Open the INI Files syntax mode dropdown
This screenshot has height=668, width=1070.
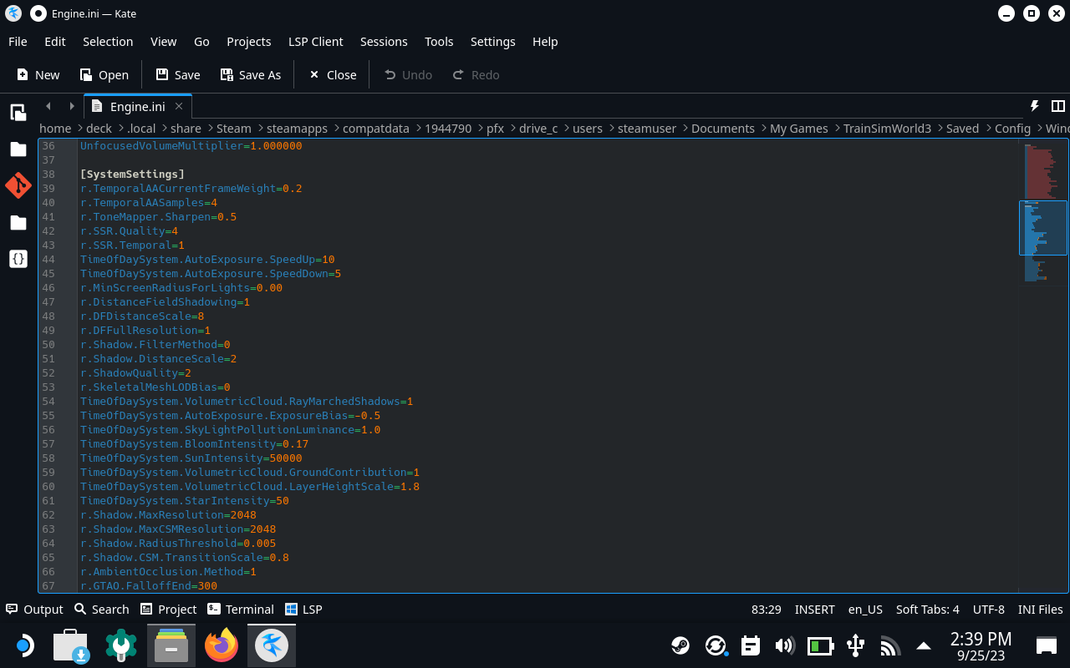click(1040, 610)
